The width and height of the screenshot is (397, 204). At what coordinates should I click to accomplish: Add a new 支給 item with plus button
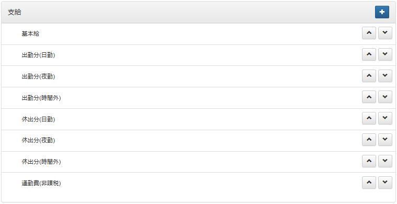[x=382, y=12]
